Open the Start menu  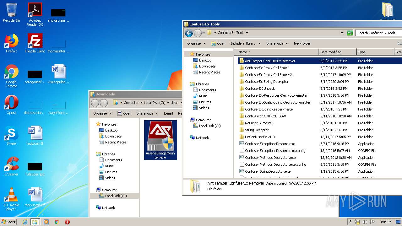[x=9, y=222]
